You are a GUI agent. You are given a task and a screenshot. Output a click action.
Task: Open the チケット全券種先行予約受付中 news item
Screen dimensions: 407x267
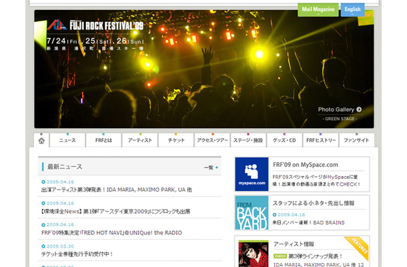pos(77,254)
